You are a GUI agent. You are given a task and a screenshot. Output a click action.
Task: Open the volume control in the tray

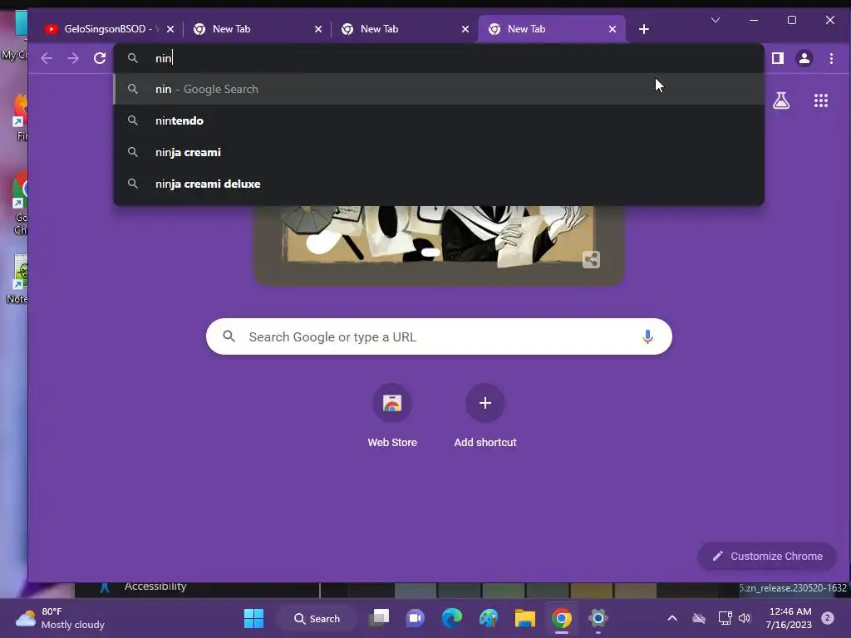pyautogui.click(x=744, y=618)
